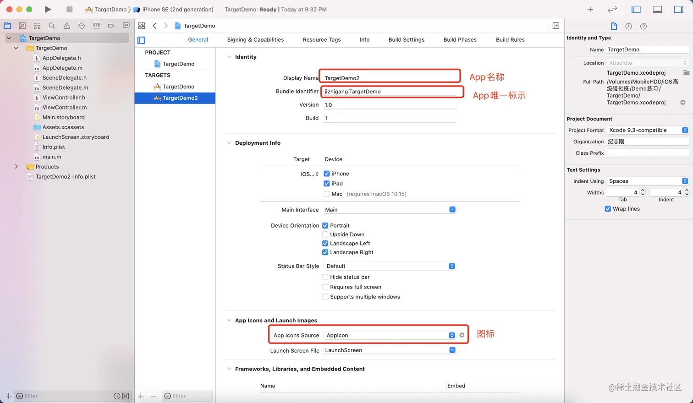The height and width of the screenshot is (403, 693).
Task: Open the Find navigator magnifier
Action: click(52, 26)
